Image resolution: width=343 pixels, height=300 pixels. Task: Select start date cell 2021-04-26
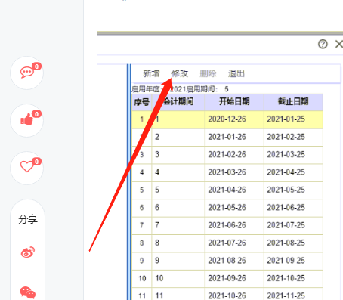point(234,190)
